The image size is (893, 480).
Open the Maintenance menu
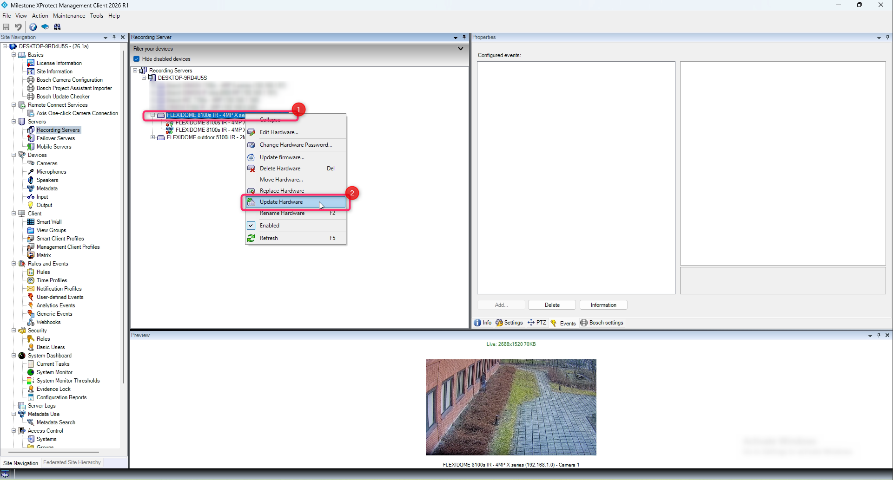(69, 16)
